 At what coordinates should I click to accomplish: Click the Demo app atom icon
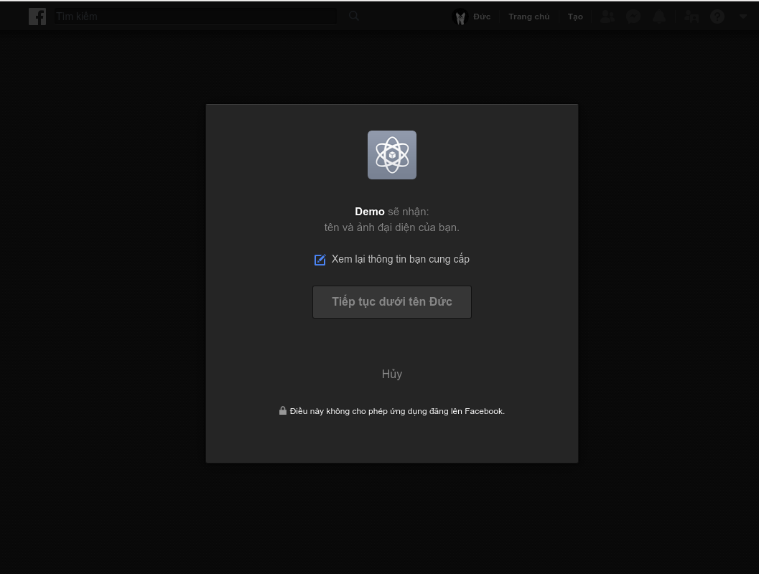391,155
